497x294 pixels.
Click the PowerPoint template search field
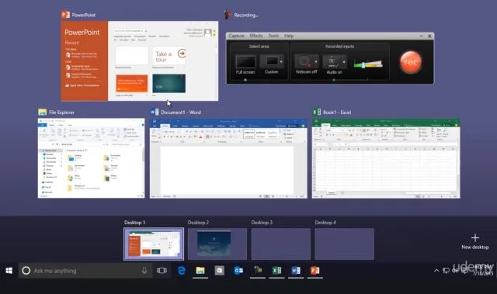point(130,31)
